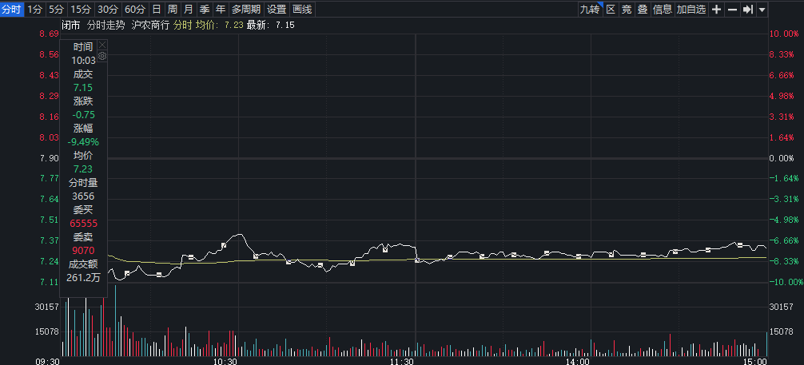Click the 11:30 time axis label
The height and width of the screenshot is (365, 804).
coord(402,362)
